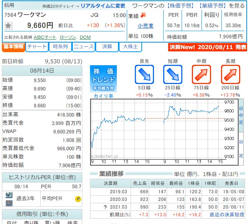This screenshot has height=224, width=249.
Task: Click the 高値 value 9,690
Action: [39, 89]
